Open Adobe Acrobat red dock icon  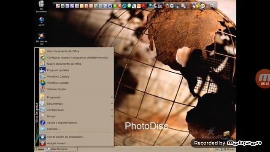pyautogui.click(x=143, y=6)
